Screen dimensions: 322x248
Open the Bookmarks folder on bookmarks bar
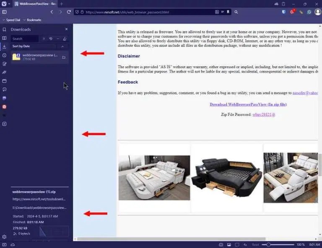tap(32, 20)
